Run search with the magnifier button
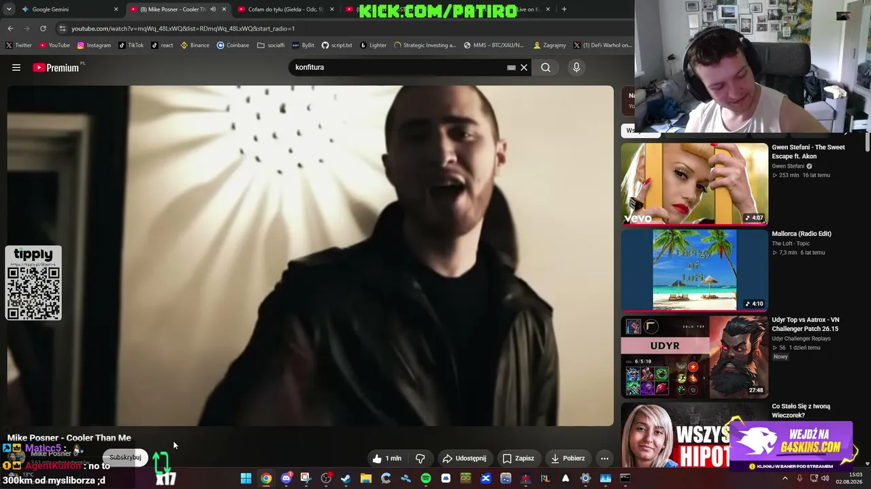 click(546, 67)
